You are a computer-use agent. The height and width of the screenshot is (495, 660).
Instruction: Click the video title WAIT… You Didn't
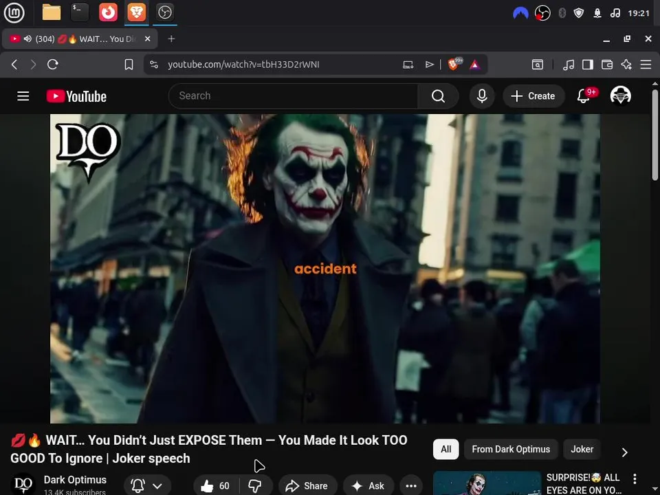click(x=209, y=449)
